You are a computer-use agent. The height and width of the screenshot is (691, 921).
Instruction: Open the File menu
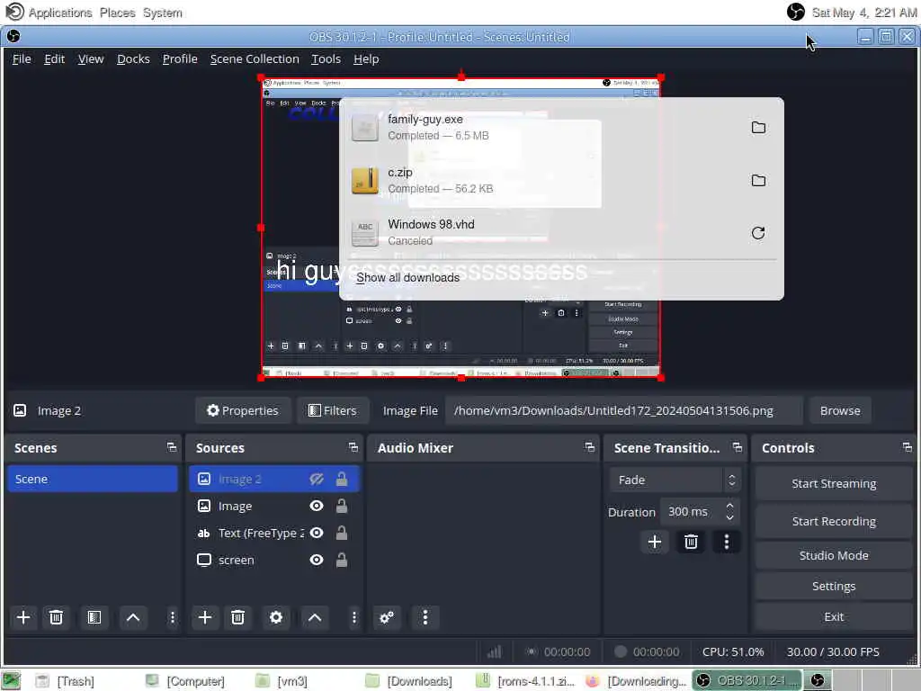[x=22, y=58]
